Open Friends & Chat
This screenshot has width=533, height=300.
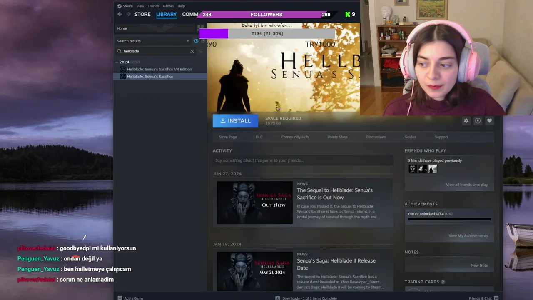pos(480,298)
